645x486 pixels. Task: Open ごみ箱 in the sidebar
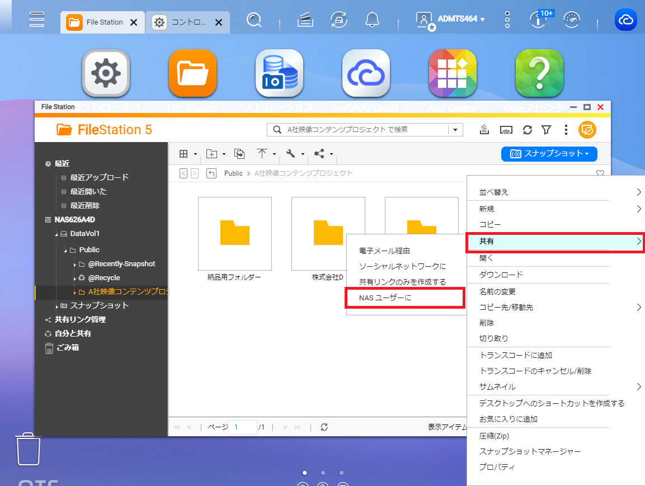tap(68, 347)
